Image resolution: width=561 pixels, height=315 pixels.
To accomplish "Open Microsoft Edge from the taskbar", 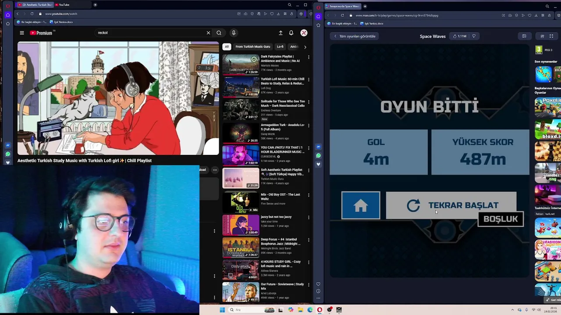I will [x=310, y=310].
